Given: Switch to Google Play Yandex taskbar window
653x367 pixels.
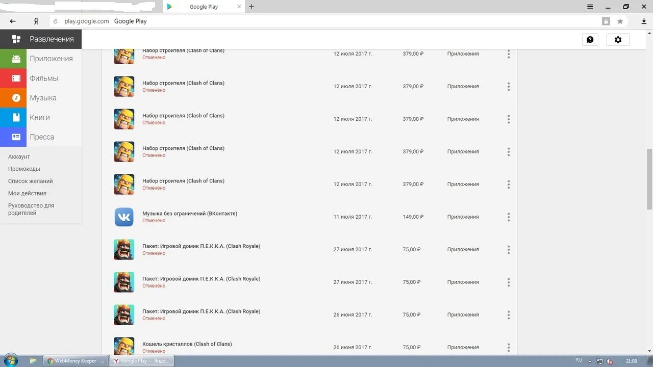Looking at the screenshot, I should tap(142, 361).
